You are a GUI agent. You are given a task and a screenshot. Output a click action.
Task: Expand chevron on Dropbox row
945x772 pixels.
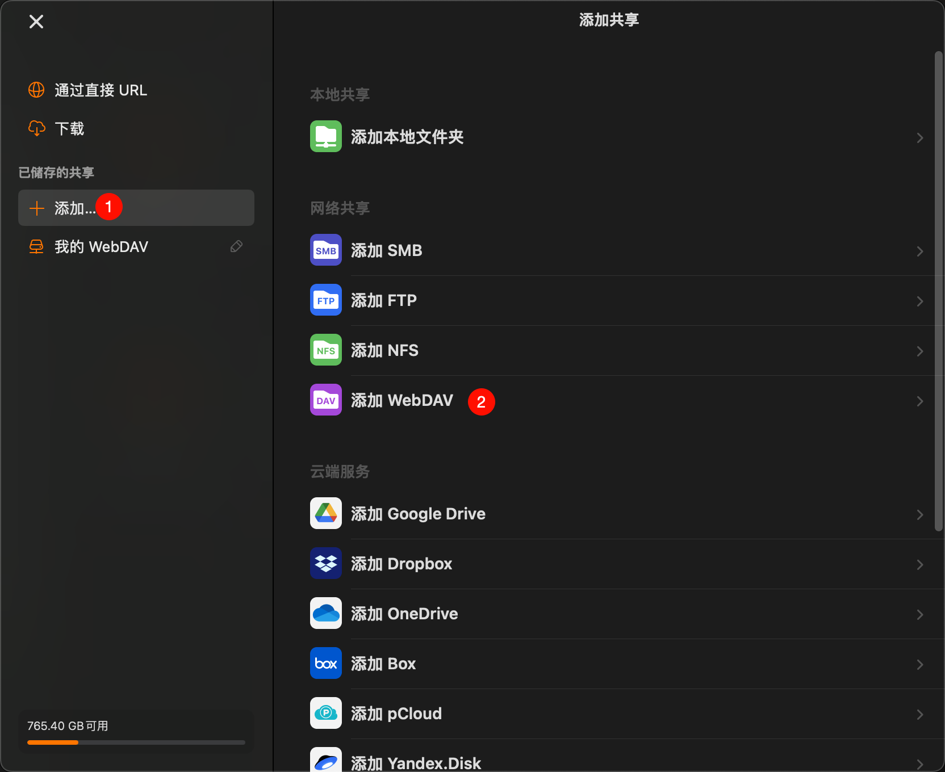920,565
